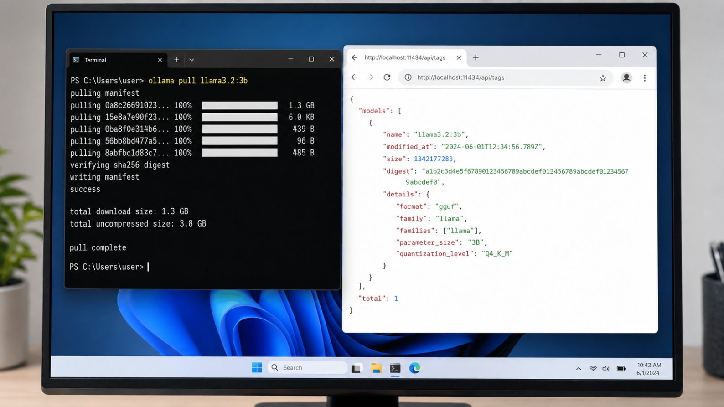Open a new tab in the Terminal window
The image size is (724, 407).
176,60
